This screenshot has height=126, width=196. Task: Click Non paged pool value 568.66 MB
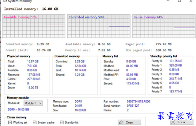164,50
